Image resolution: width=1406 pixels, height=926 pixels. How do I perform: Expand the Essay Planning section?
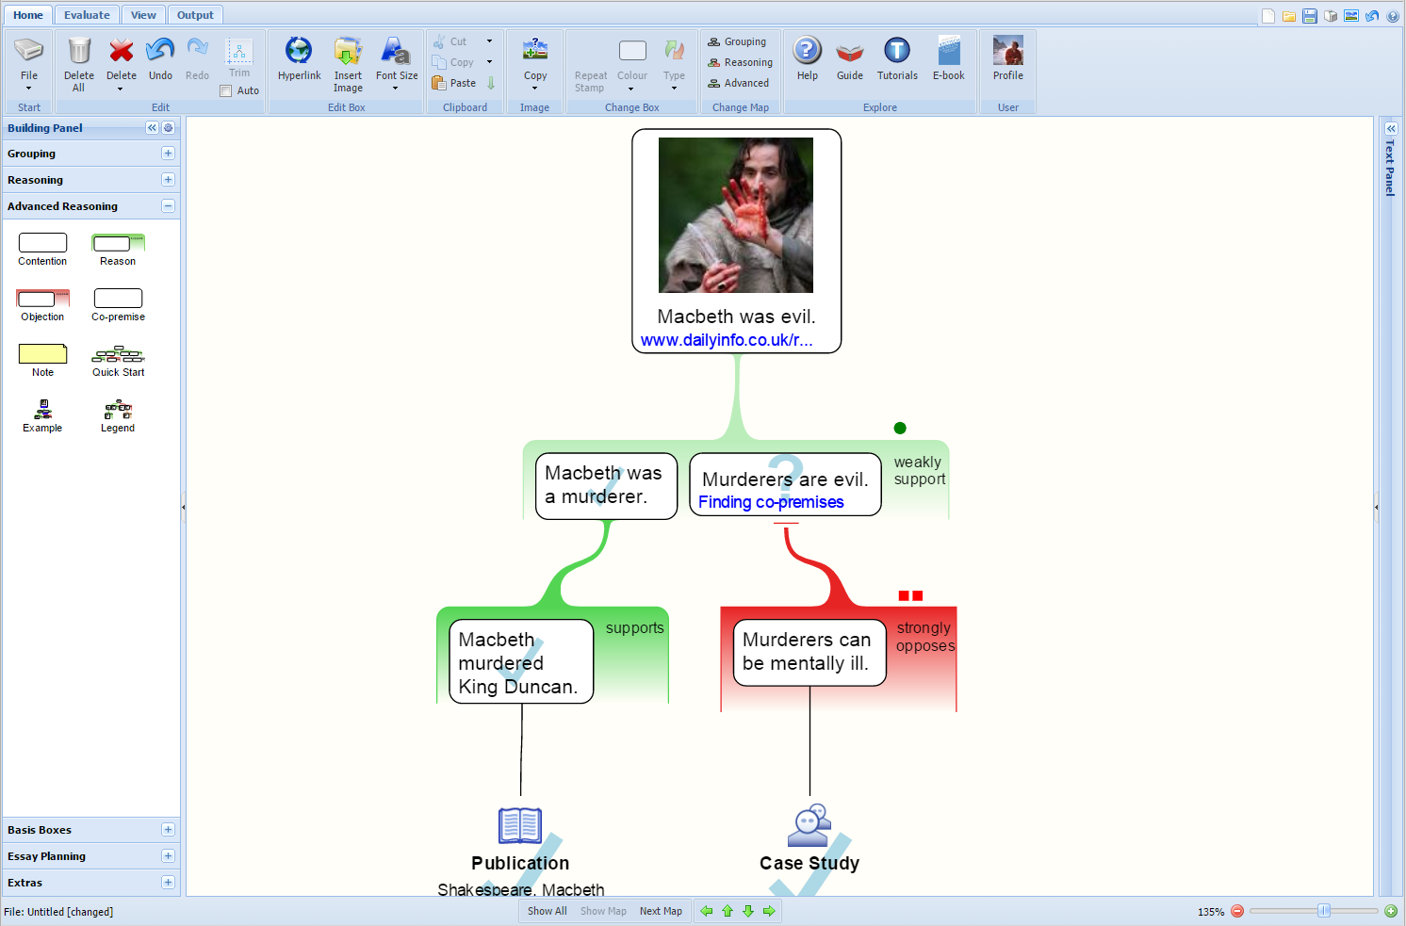click(x=168, y=856)
